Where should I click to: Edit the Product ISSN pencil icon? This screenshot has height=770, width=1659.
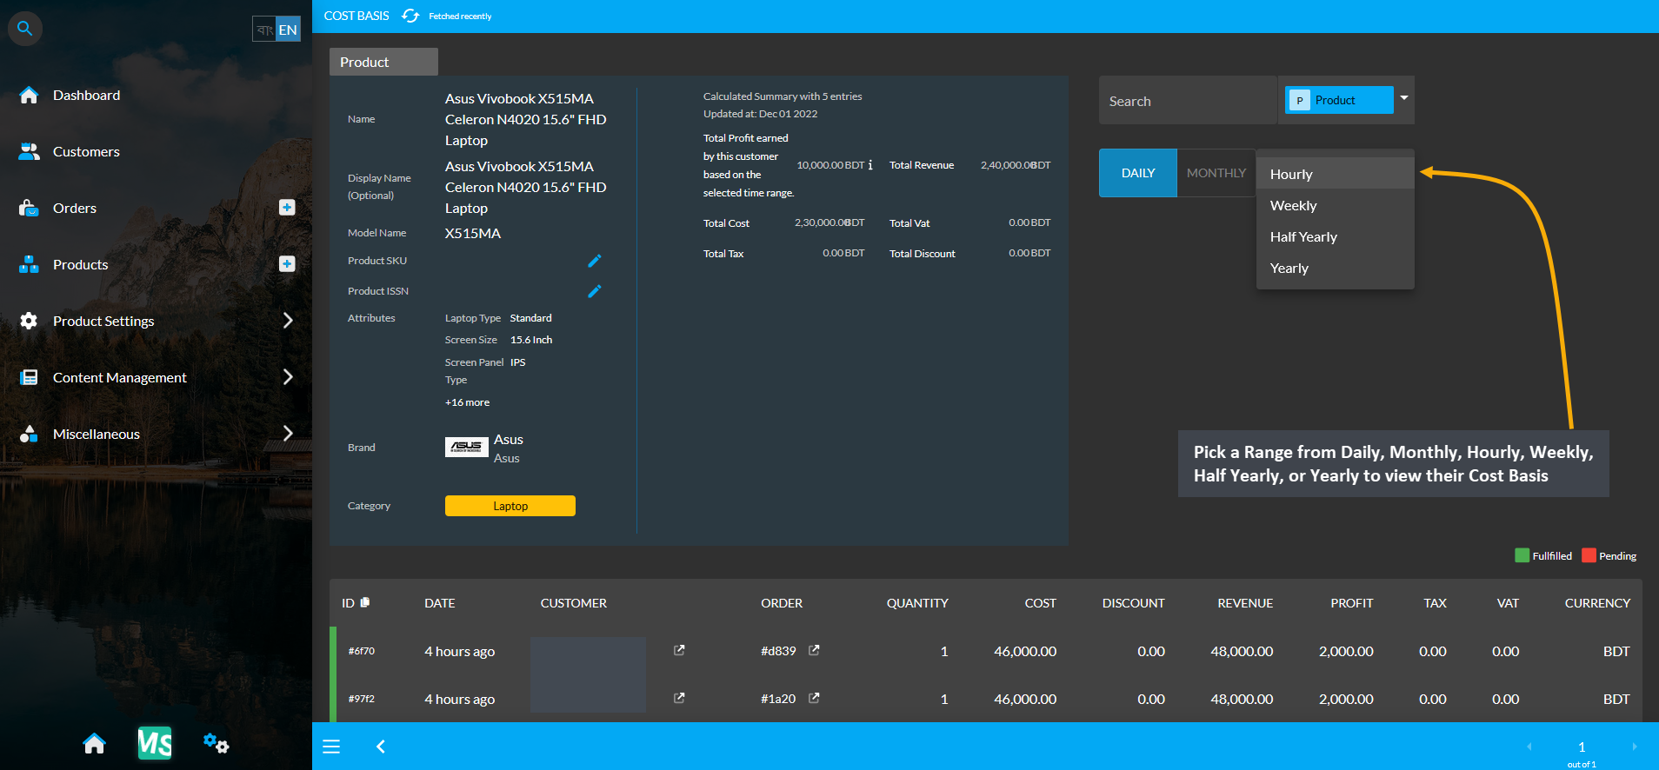pyautogui.click(x=595, y=291)
